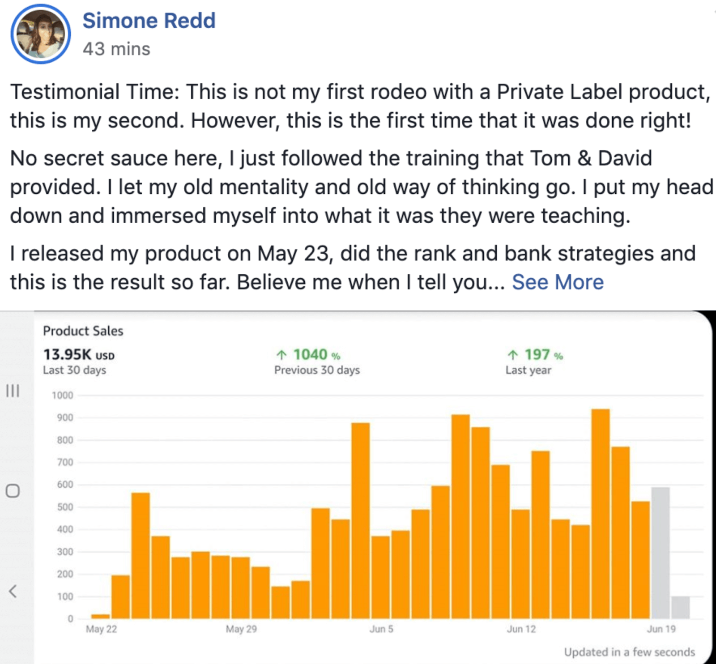
Task: Tap the Android home button icon
Action: click(x=13, y=491)
